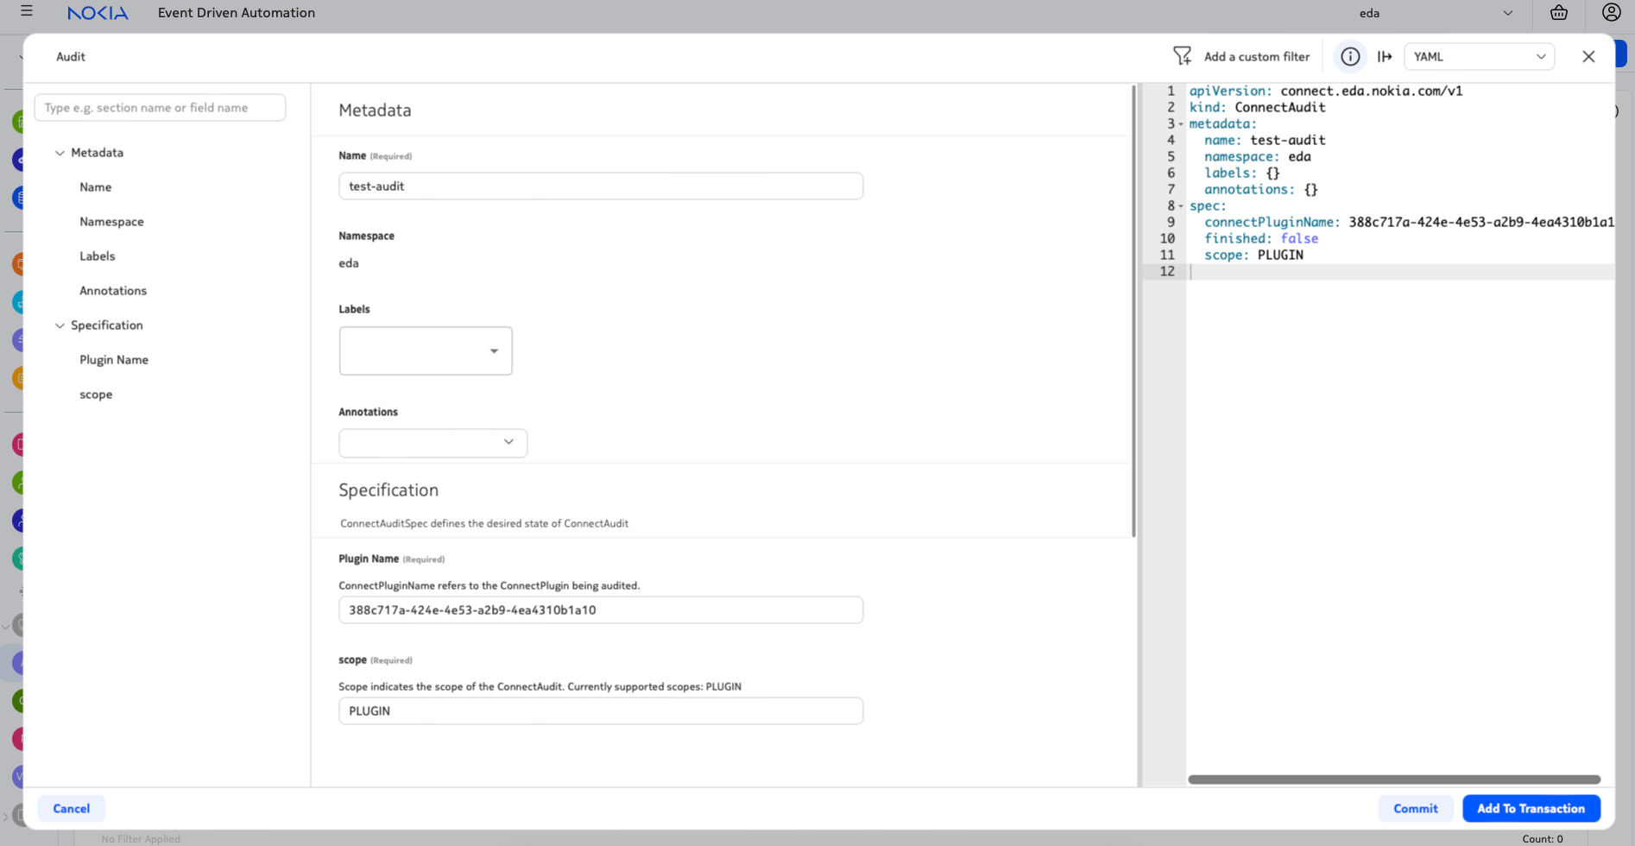The image size is (1635, 846).
Task: Close the Audit panel with the X icon
Action: coord(1588,56)
